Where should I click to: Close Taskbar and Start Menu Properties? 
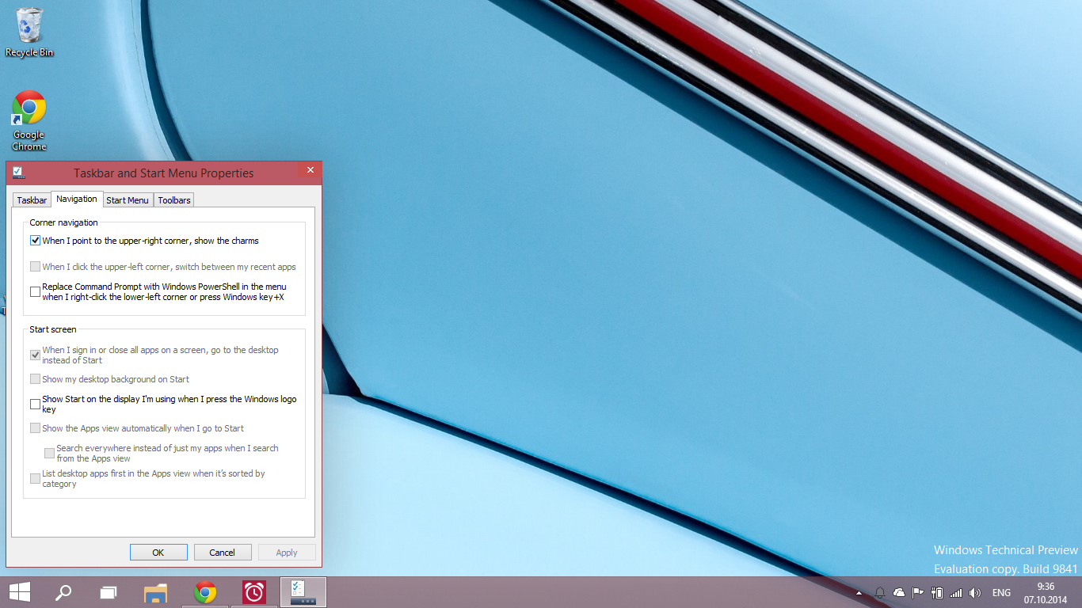click(311, 169)
